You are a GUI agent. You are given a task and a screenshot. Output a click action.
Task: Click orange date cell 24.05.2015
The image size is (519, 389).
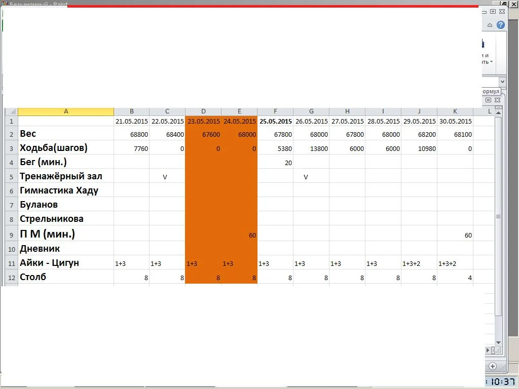tap(240, 122)
